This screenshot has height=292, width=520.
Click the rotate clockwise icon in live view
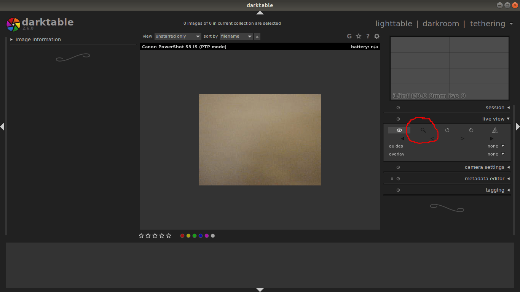pyautogui.click(x=471, y=130)
